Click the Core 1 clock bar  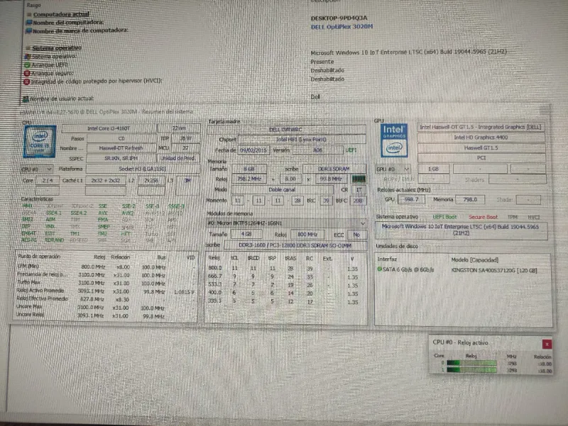coord(471,370)
